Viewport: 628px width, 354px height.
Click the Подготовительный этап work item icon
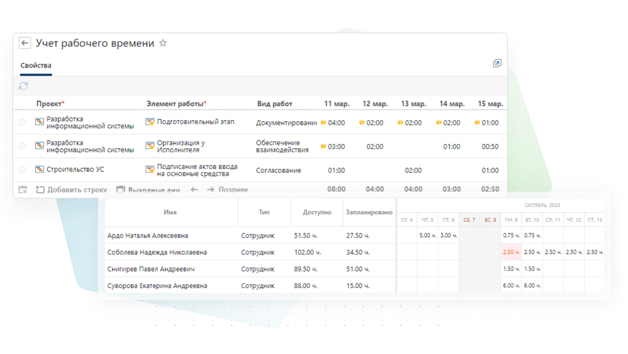tap(150, 122)
